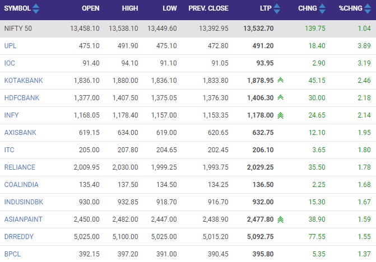Select ITC LTP value 206.10
This screenshot has width=376, height=262.
click(x=263, y=150)
